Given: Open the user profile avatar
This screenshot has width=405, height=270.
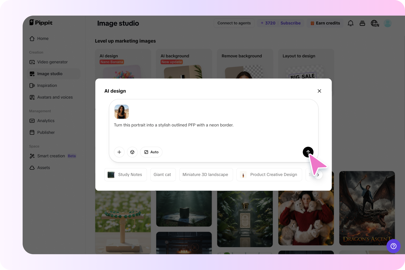Looking at the screenshot, I should pos(387,23).
